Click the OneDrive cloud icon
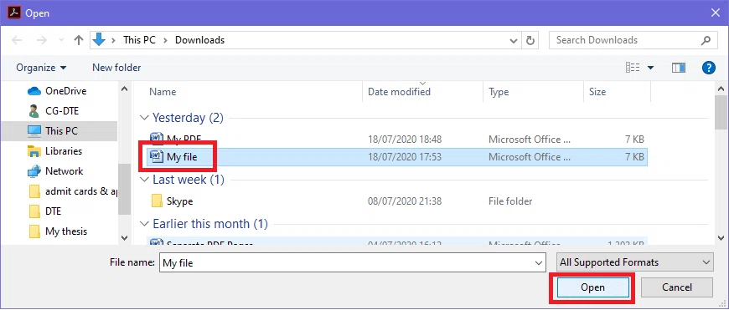This screenshot has height=310, width=729. [x=34, y=91]
